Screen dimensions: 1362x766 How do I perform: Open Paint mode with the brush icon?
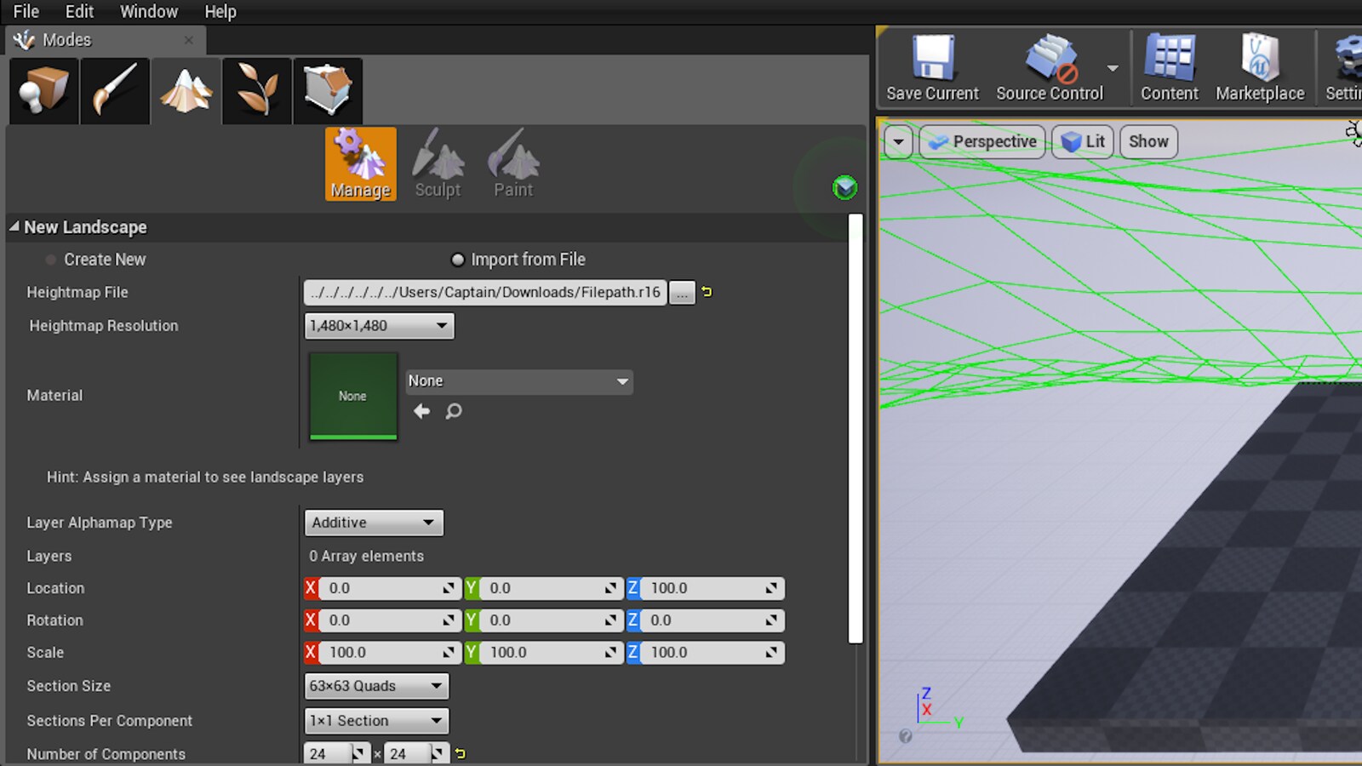pos(114,90)
